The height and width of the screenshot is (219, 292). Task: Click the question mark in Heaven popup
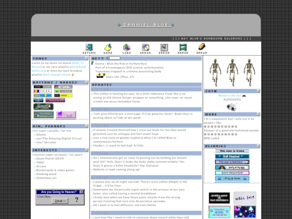point(77,200)
